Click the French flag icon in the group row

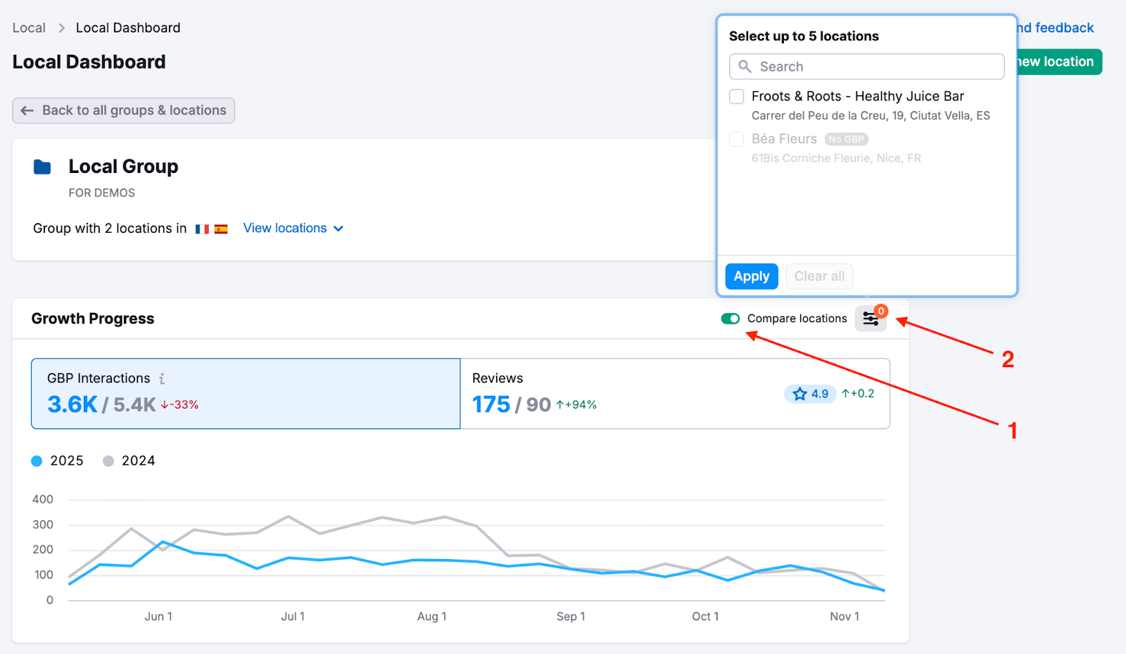[202, 229]
